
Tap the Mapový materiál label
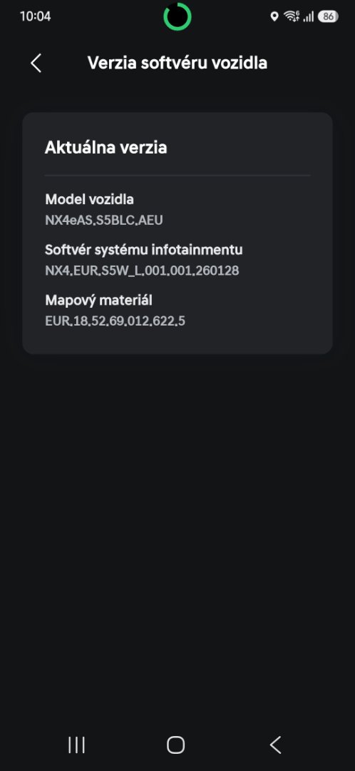98,300
